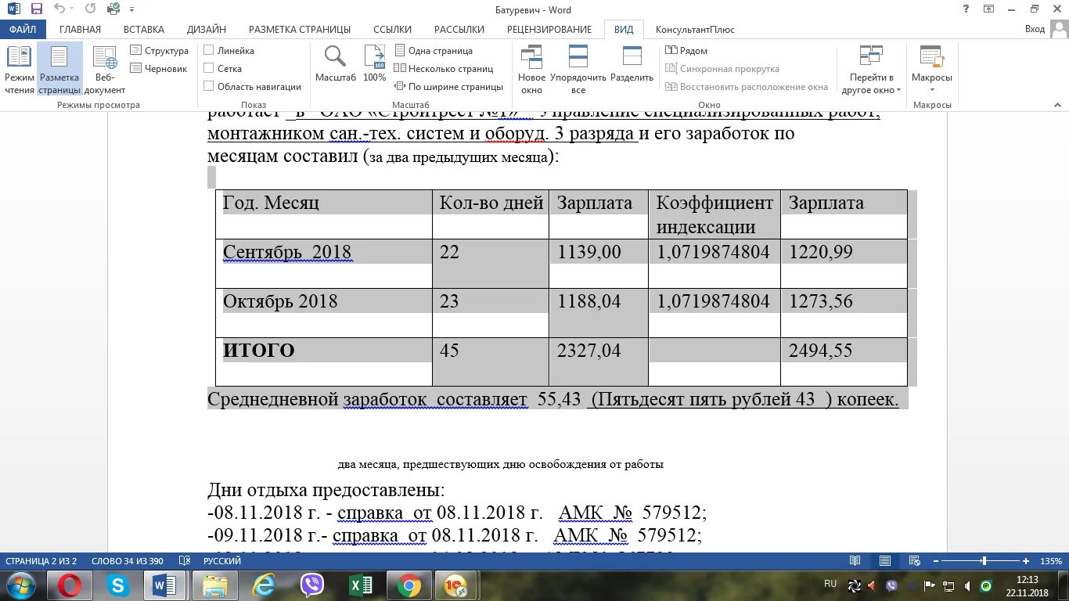
Task: Adjust the zoom slider handle
Action: [x=984, y=561]
